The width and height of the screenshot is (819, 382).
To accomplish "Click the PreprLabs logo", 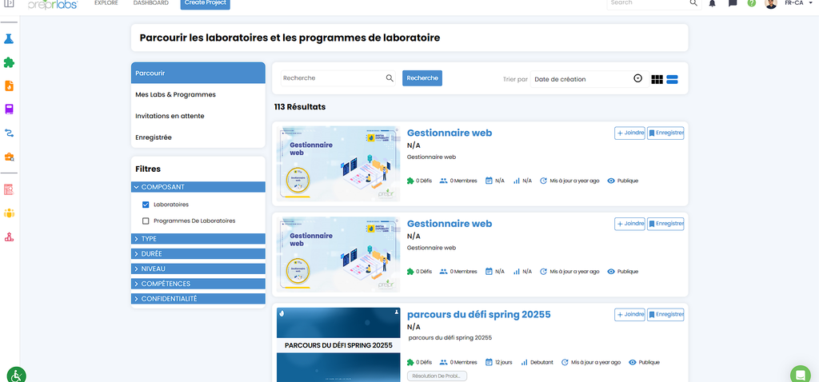I will coord(53,4).
